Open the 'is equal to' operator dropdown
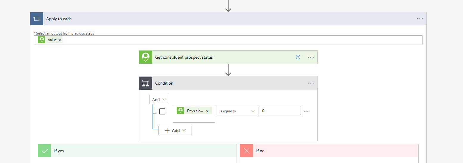 coord(237,111)
